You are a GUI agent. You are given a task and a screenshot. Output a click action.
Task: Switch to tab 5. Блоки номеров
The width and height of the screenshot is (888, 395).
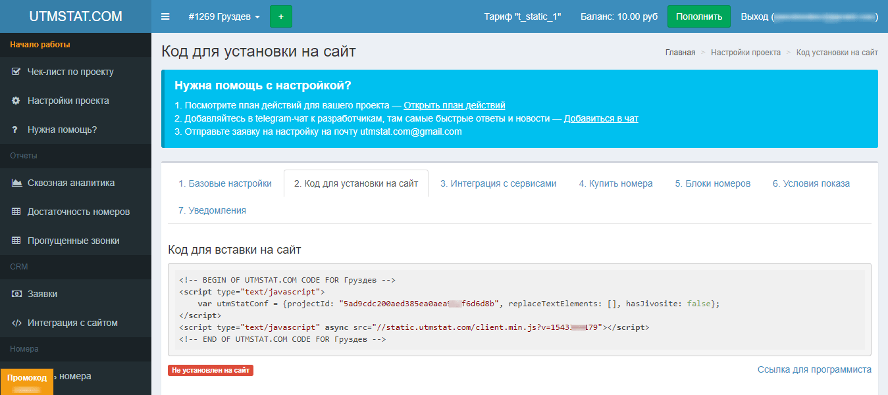713,183
